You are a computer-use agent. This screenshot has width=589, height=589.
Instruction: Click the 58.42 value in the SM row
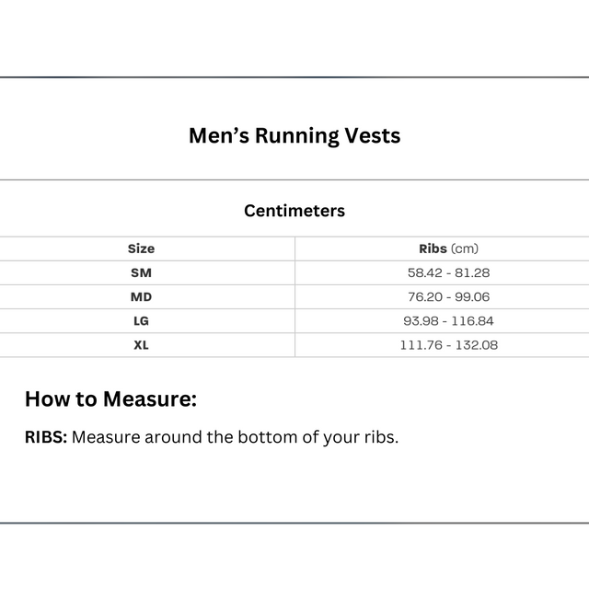pyautogui.click(x=424, y=272)
